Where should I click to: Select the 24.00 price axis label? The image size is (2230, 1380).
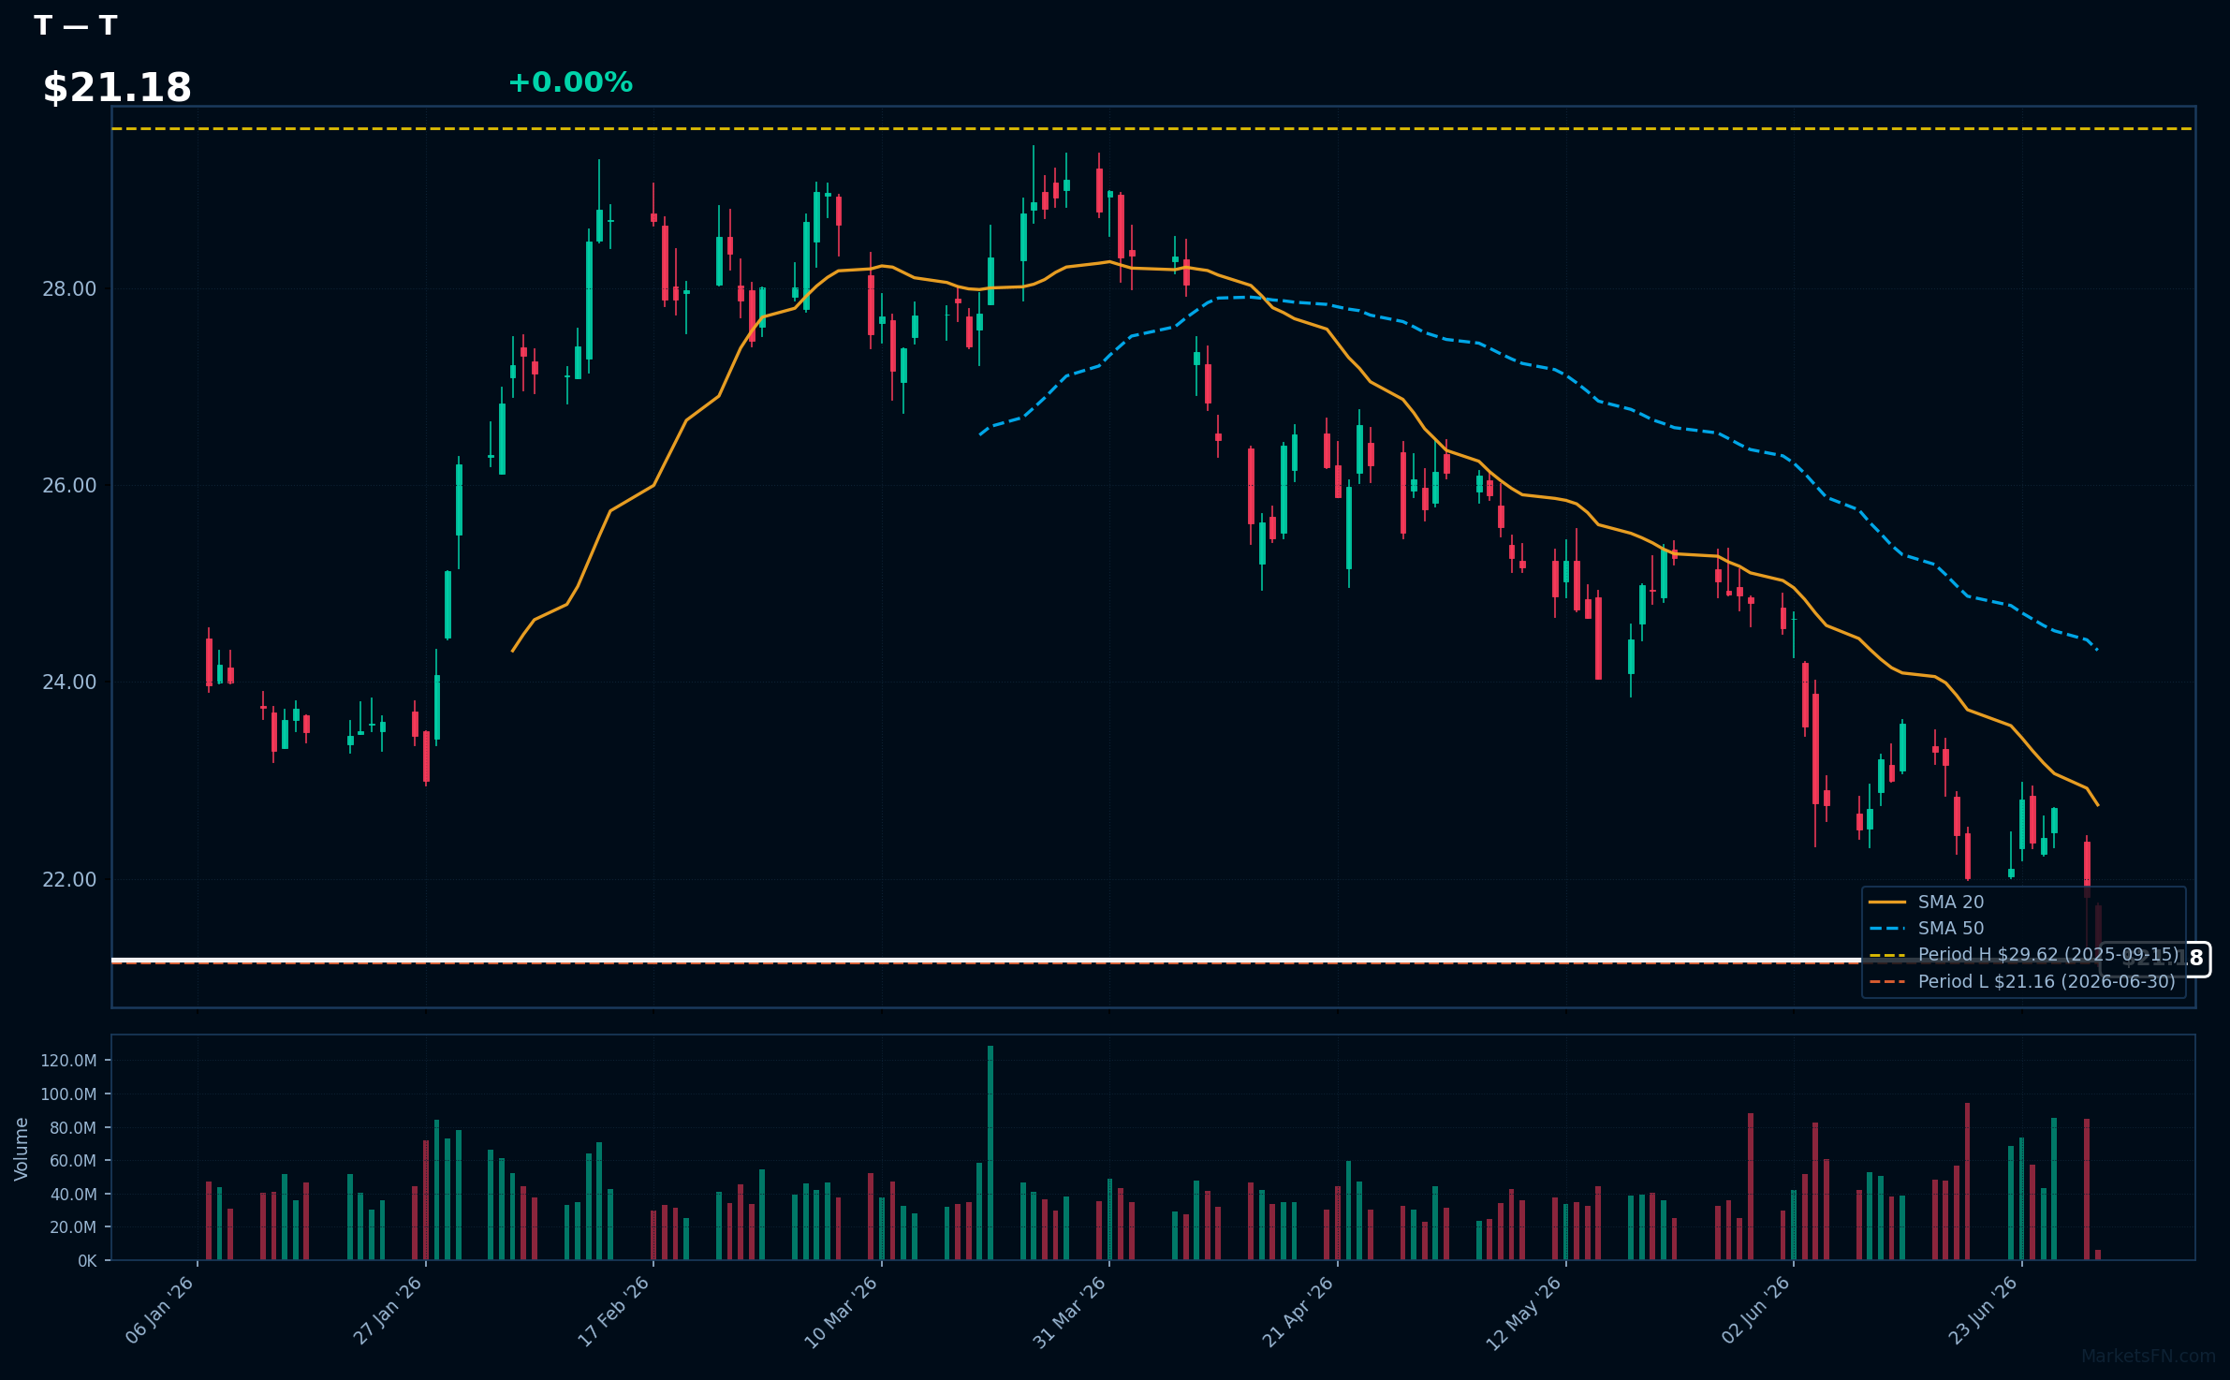point(69,682)
